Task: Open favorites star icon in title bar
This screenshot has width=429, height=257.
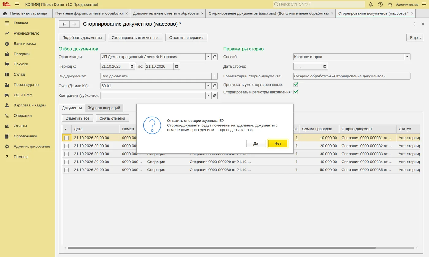Action: click(x=390, y=4)
